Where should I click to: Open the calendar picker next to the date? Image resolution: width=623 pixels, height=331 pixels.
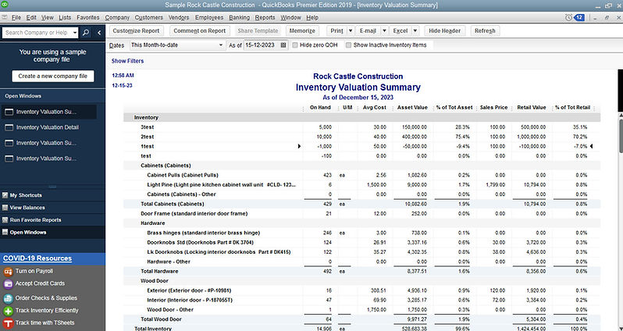tap(283, 45)
